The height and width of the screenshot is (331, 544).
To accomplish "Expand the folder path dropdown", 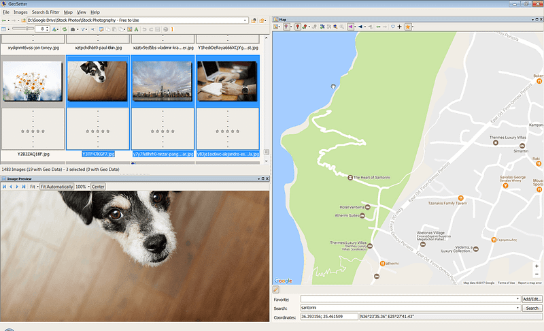I will click(245, 20).
